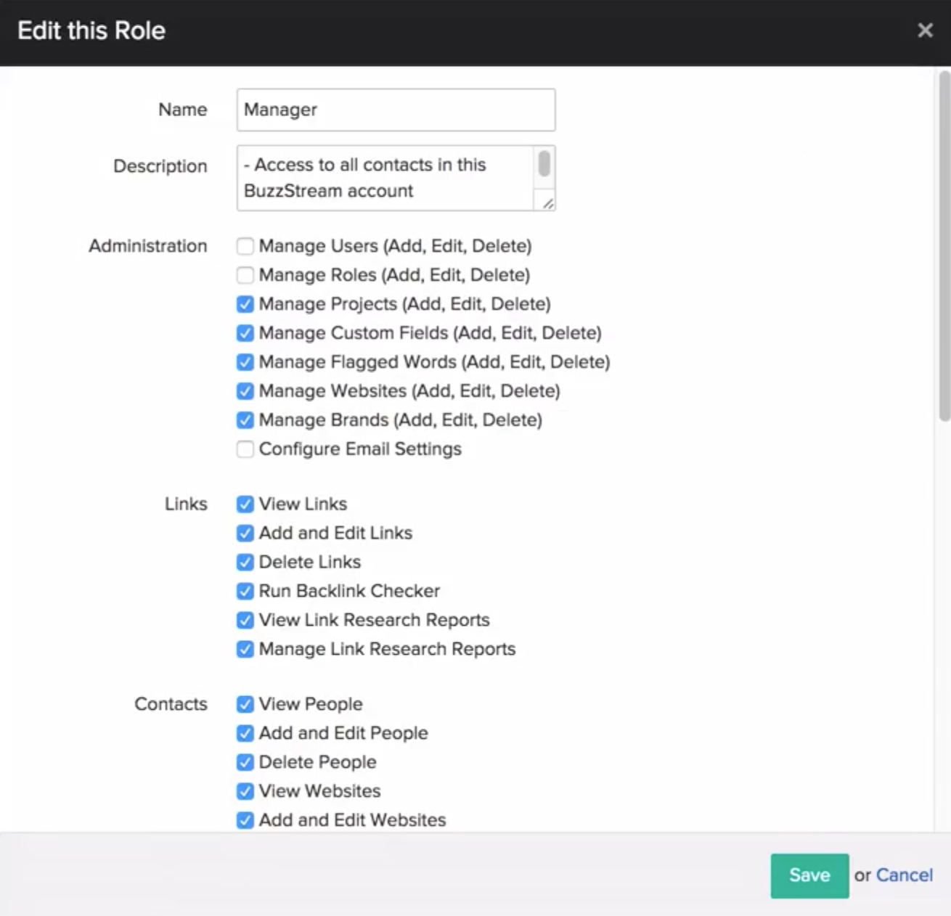Screen dimensions: 951x916
Task: Enable Manage Roles permission checkbox
Action: pyautogui.click(x=245, y=275)
